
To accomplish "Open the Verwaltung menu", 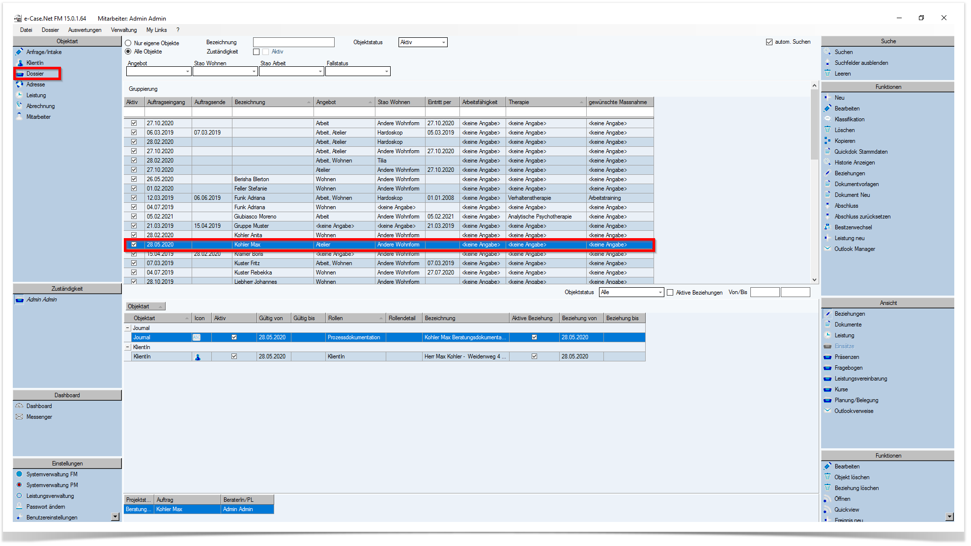I will click(124, 30).
